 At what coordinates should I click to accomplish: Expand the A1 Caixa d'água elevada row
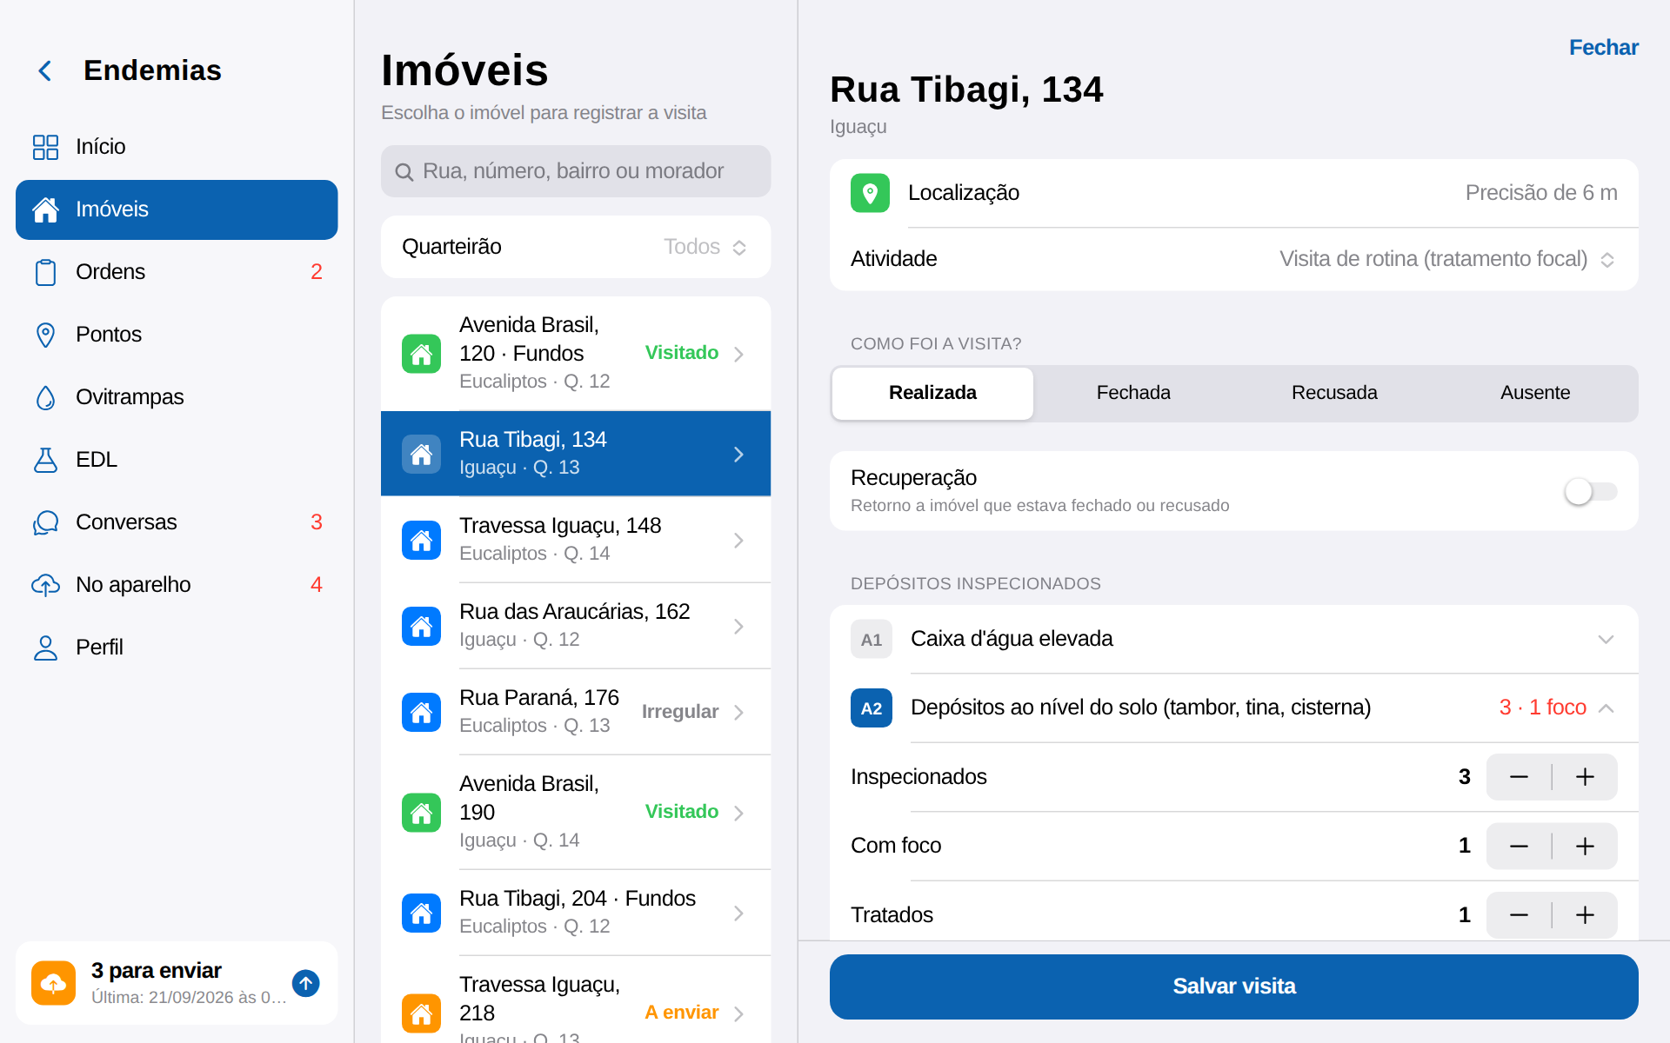pos(1234,640)
